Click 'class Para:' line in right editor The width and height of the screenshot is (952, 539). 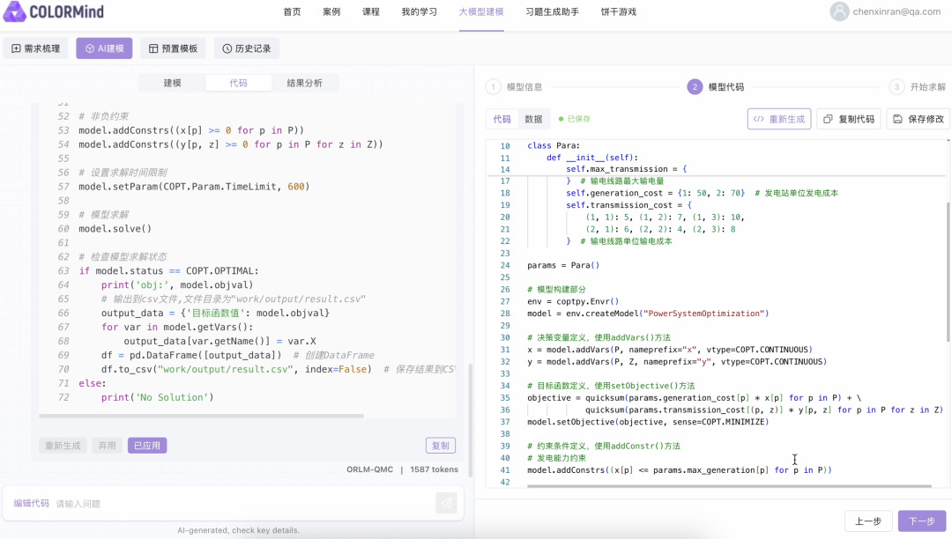click(553, 145)
